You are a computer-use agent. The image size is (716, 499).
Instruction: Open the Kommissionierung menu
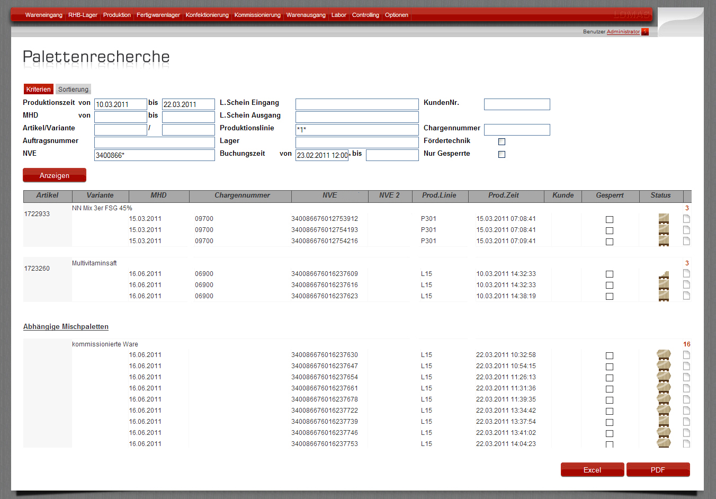[x=257, y=15]
